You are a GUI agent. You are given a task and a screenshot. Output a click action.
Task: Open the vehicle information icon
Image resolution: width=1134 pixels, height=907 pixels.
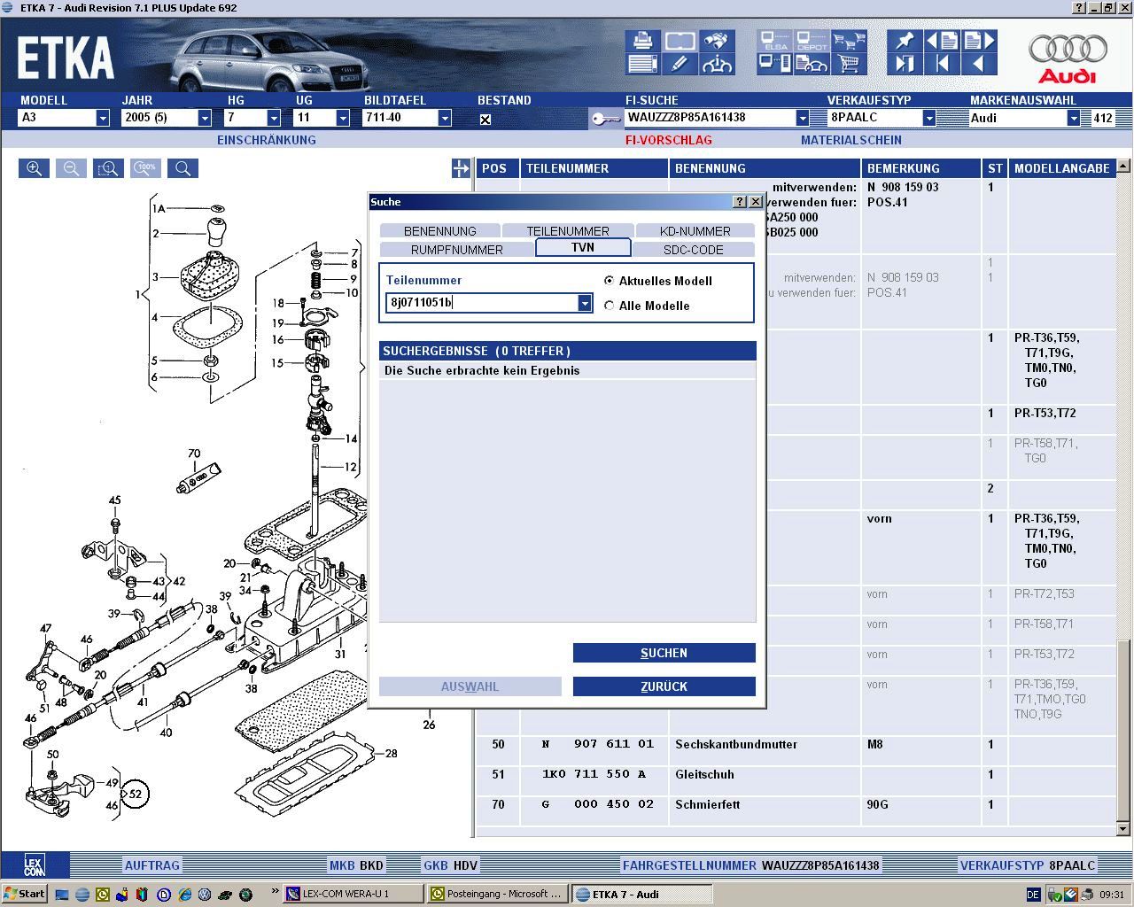click(x=717, y=64)
